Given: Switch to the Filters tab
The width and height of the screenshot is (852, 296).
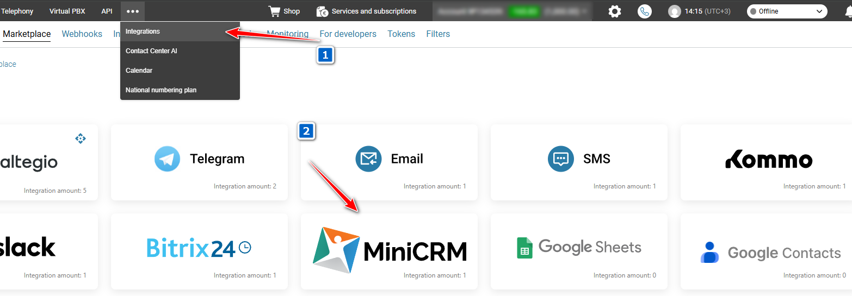Looking at the screenshot, I should coord(438,34).
